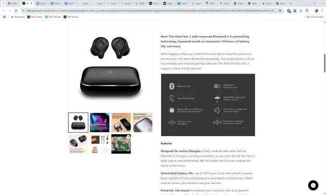Open the CBC Elvanto bookmark
This screenshot has width=326, height=195.
pyautogui.click(x=71, y=17)
